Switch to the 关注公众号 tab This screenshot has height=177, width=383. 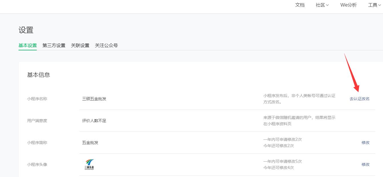[106, 46]
